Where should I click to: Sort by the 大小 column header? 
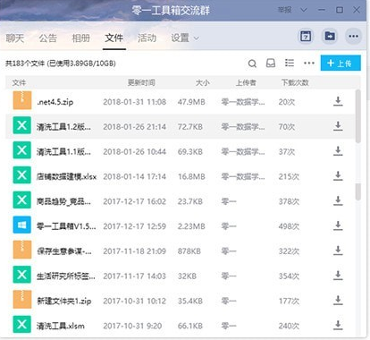click(x=203, y=82)
